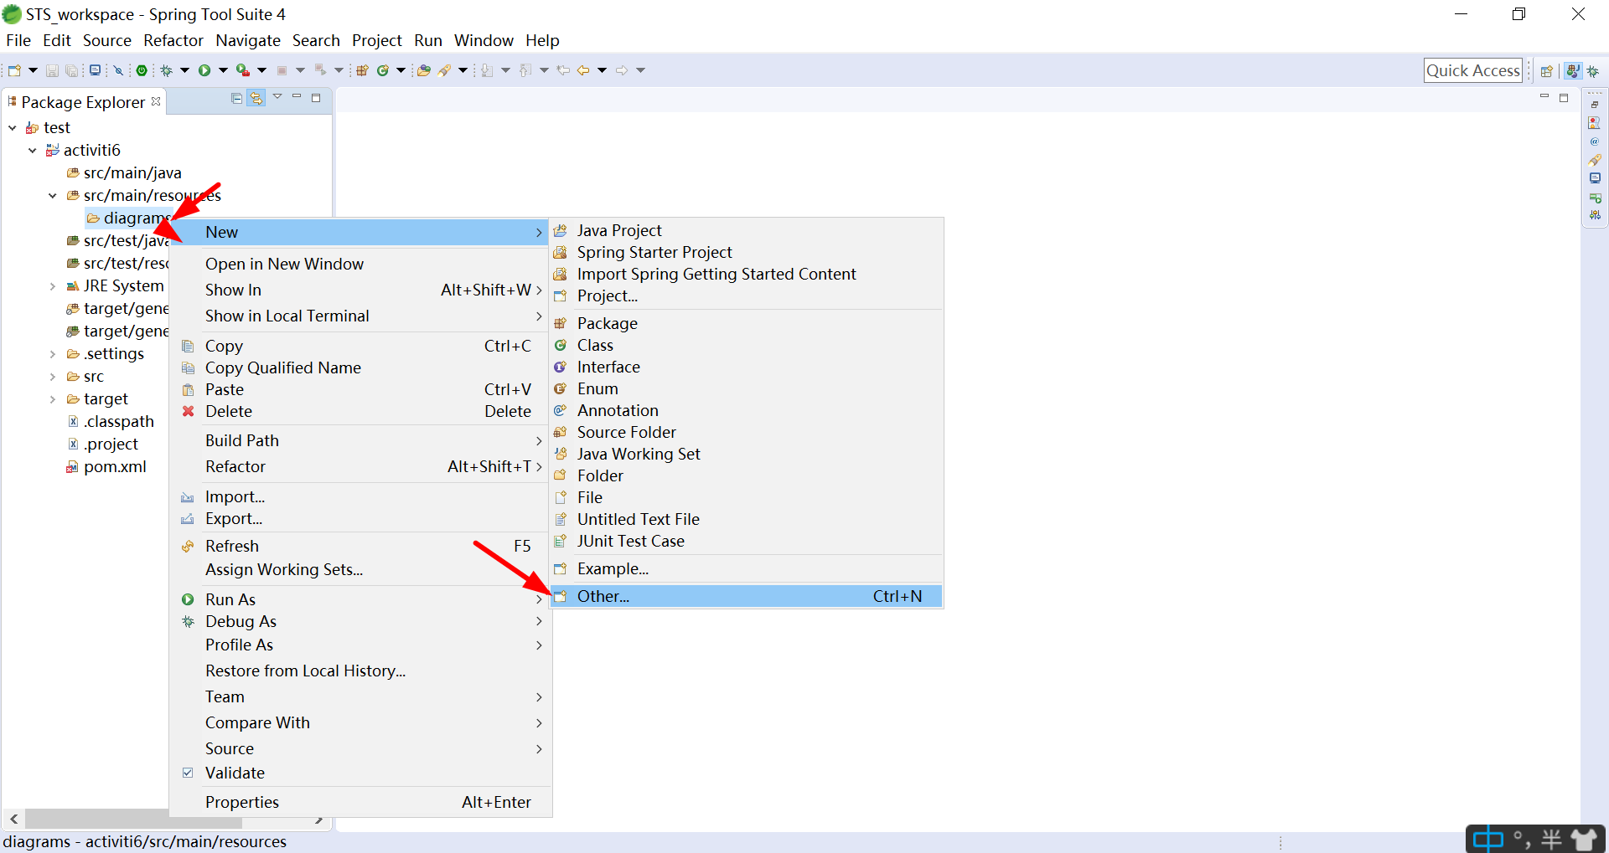This screenshot has height=853, width=1609.
Task: Click the Collapse All icon in Package Explorer
Action: point(237,98)
